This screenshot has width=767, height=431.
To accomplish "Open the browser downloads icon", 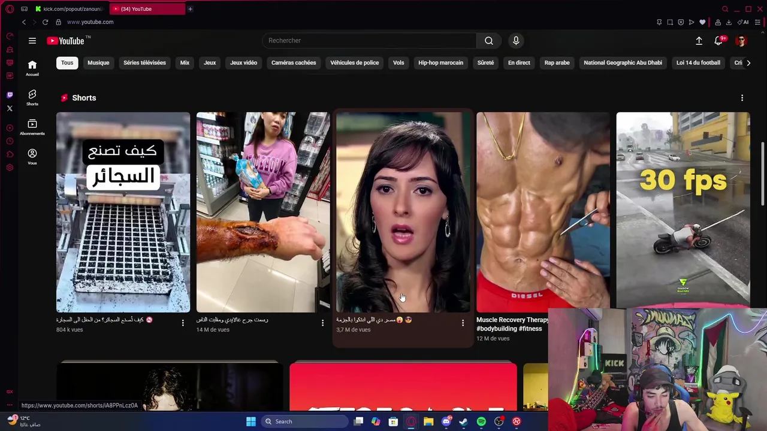I will tap(729, 22).
